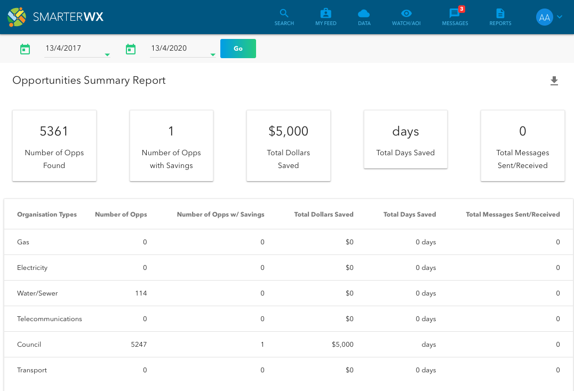The image size is (574, 391).
Task: Click the Watch/AOI eye icon
Action: point(406,17)
